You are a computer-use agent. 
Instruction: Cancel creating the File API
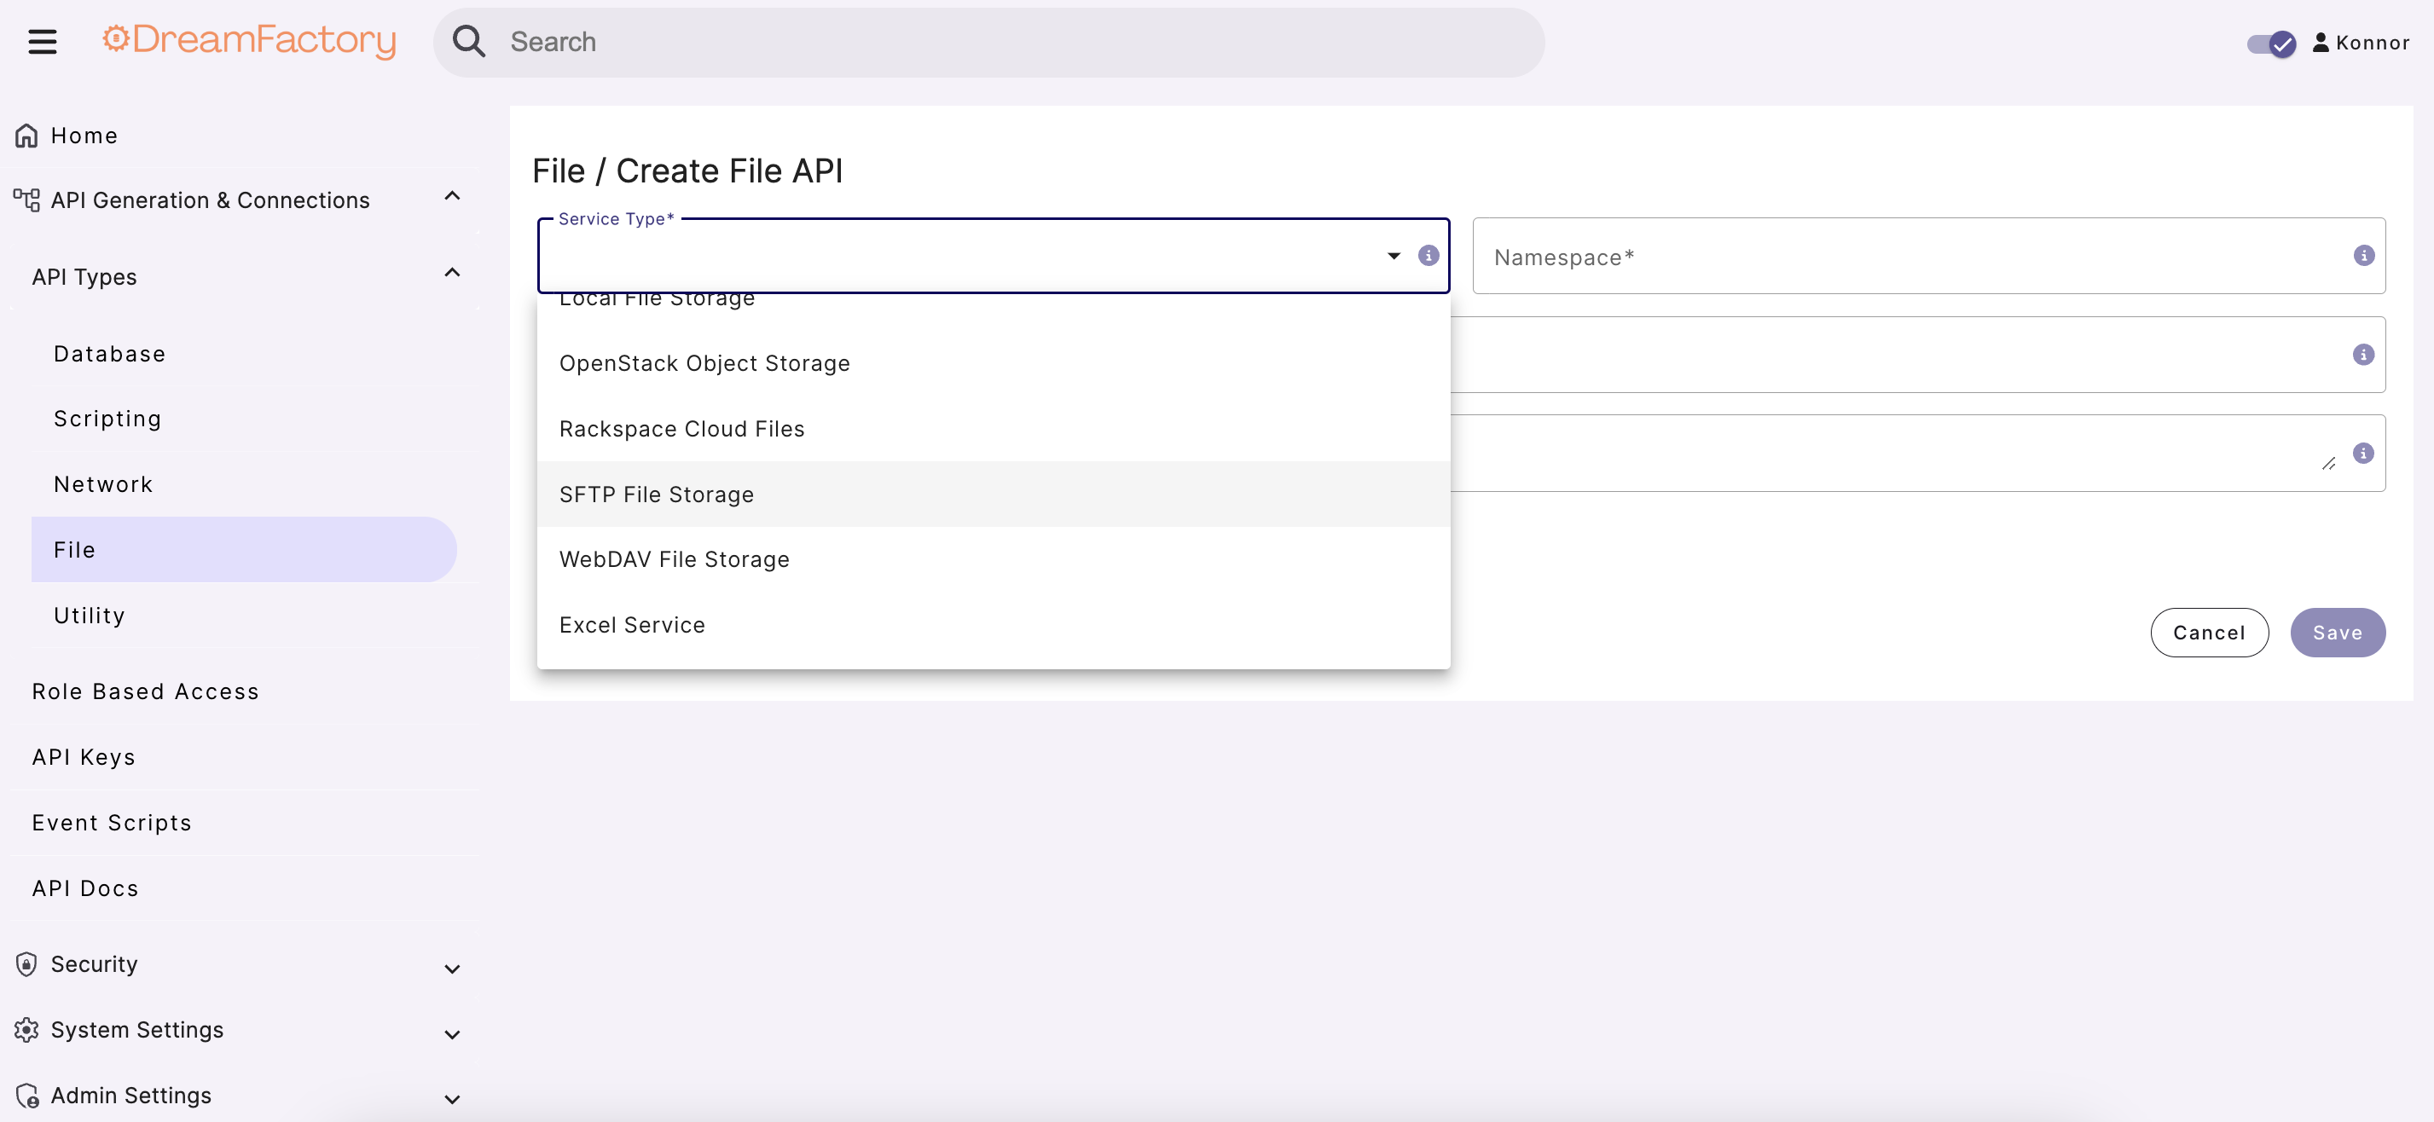[x=2209, y=632]
